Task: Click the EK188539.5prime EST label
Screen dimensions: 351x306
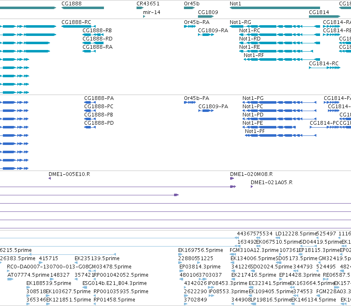Action: (49, 283)
